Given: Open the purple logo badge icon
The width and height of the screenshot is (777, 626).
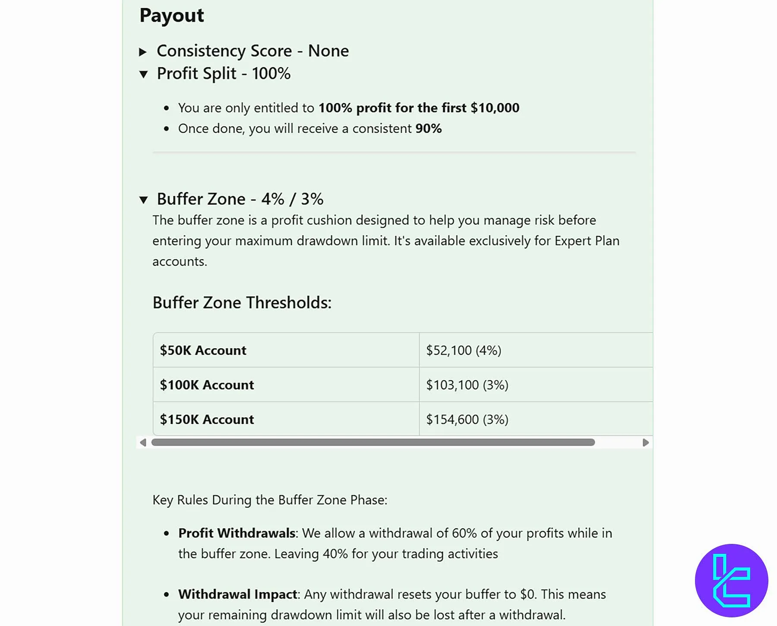Looking at the screenshot, I should pos(731,580).
